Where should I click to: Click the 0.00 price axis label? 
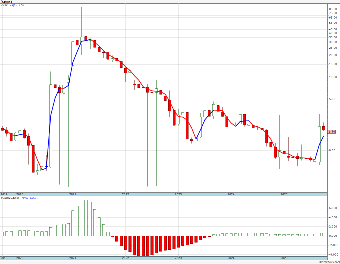click(332, 150)
